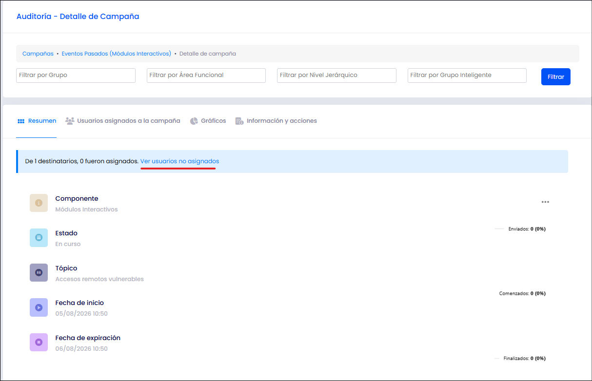Click the Accesos remotos vulnerables text

pos(99,279)
